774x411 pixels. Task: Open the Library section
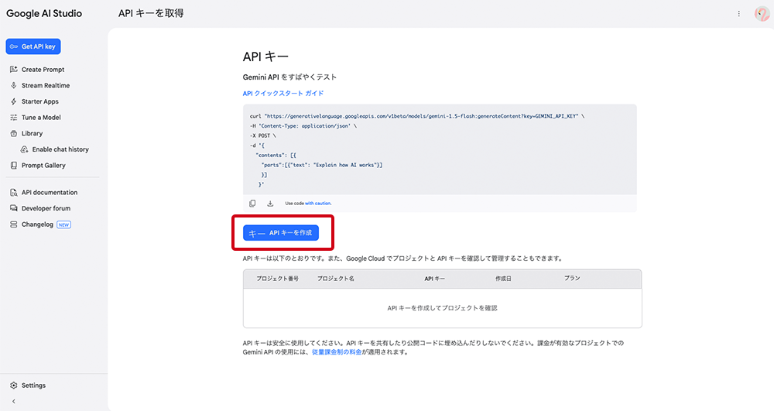click(32, 133)
